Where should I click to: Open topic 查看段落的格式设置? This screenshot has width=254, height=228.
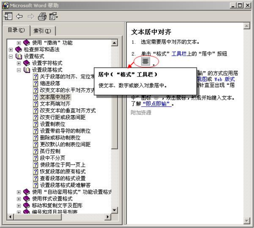(x=63, y=178)
